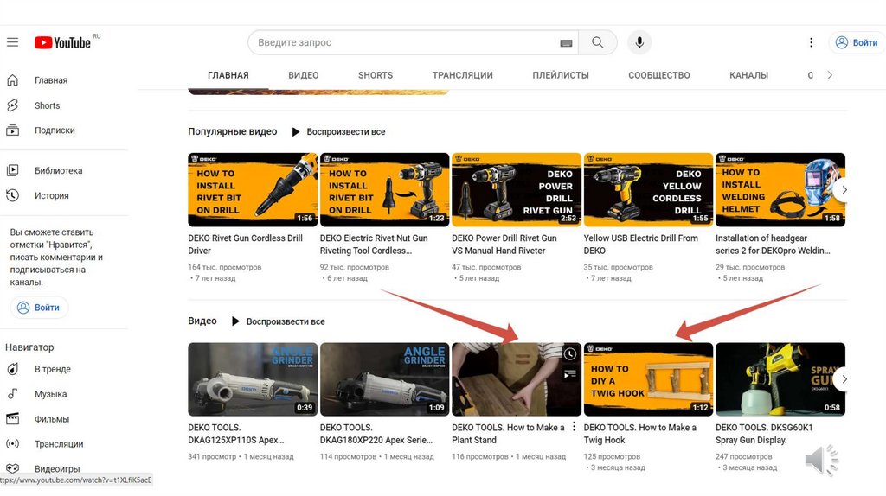Show next Видео row items with right arrow
Viewport: 886px width, 496px height.
pyautogui.click(x=843, y=379)
